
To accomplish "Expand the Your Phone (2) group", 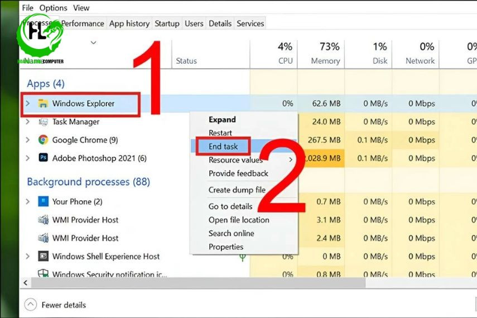I will [28, 201].
